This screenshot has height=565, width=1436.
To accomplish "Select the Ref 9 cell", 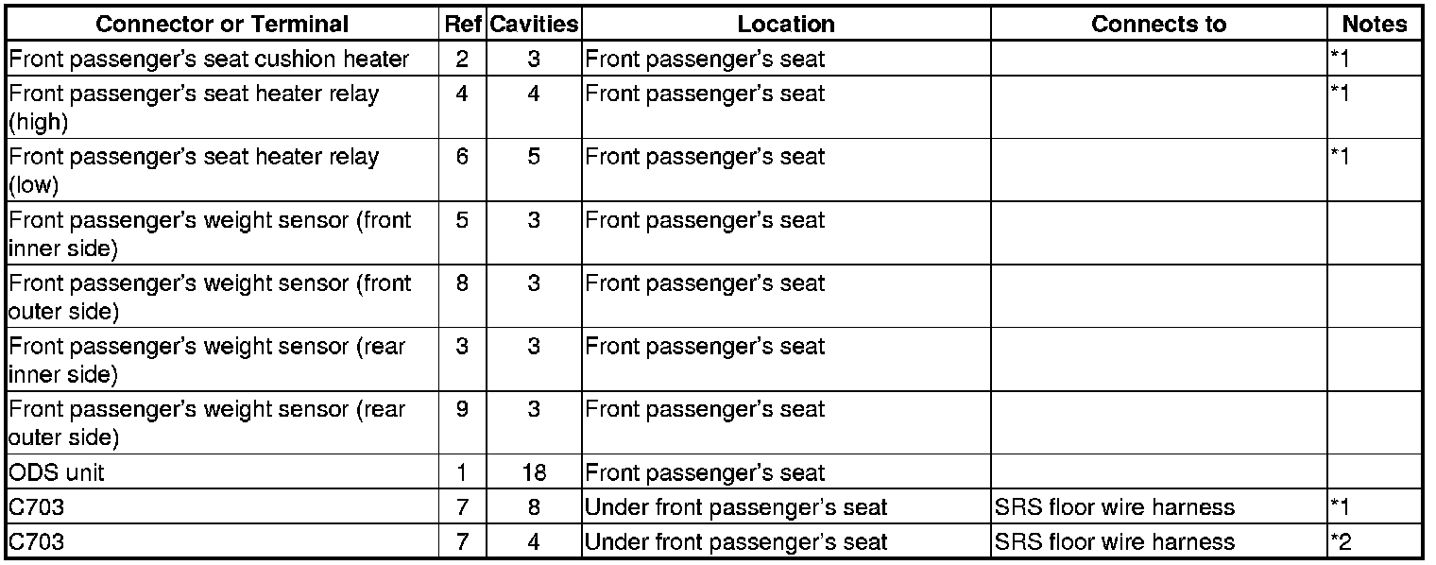I will click(464, 422).
